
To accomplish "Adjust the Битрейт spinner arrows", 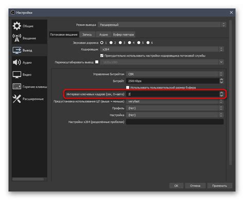I will 221,81.
